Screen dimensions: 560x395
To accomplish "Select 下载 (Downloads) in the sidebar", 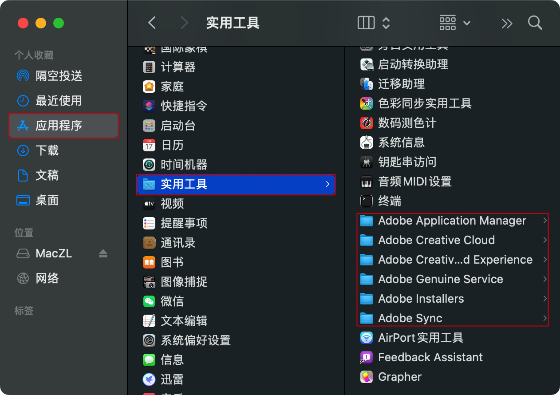I will coord(47,150).
